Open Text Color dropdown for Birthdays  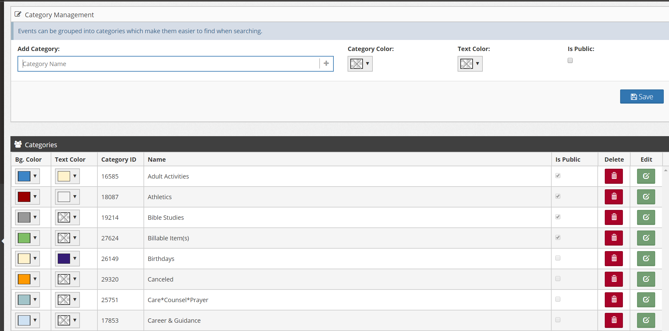click(x=67, y=258)
